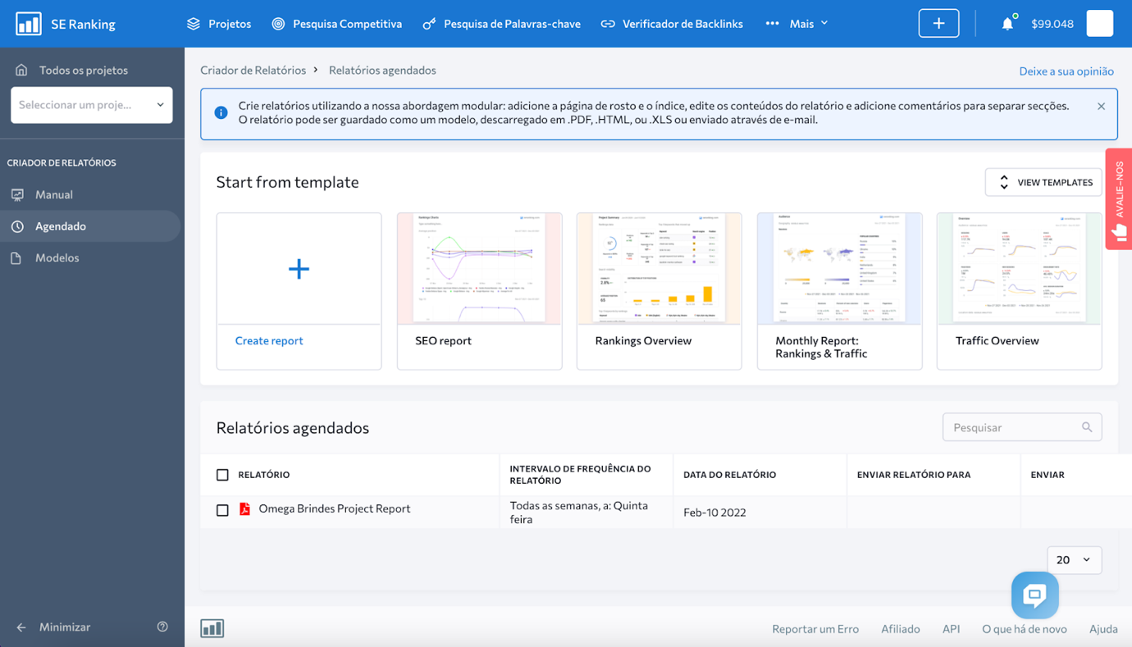Screen dimensions: 1132x647
Task: Open Pesquisa Competitiva in top menu
Action: tap(337, 24)
